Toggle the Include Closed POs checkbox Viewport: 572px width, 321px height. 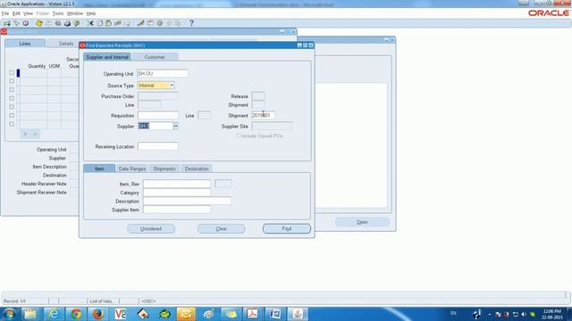239,136
